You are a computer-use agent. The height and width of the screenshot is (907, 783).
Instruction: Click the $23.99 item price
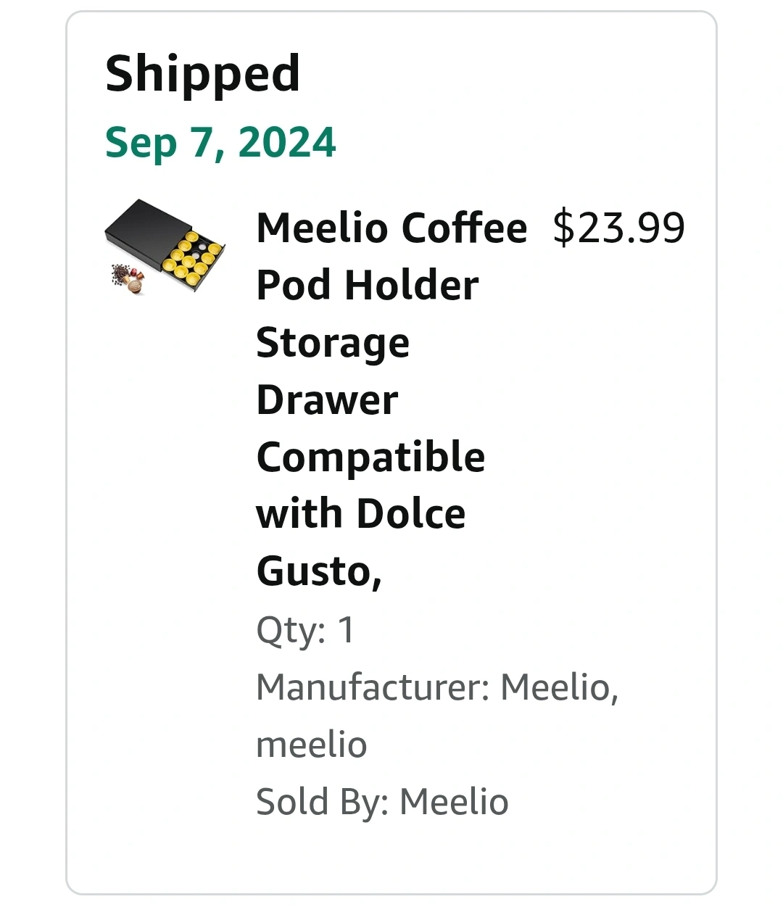[618, 228]
